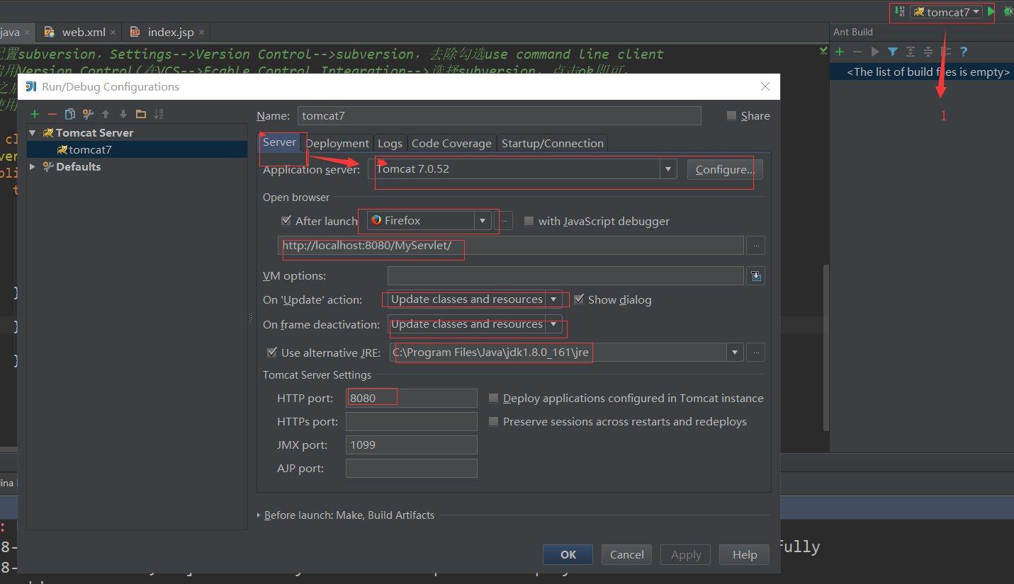Browse for an alternative JRE path
1014x584 pixels.
pos(756,352)
